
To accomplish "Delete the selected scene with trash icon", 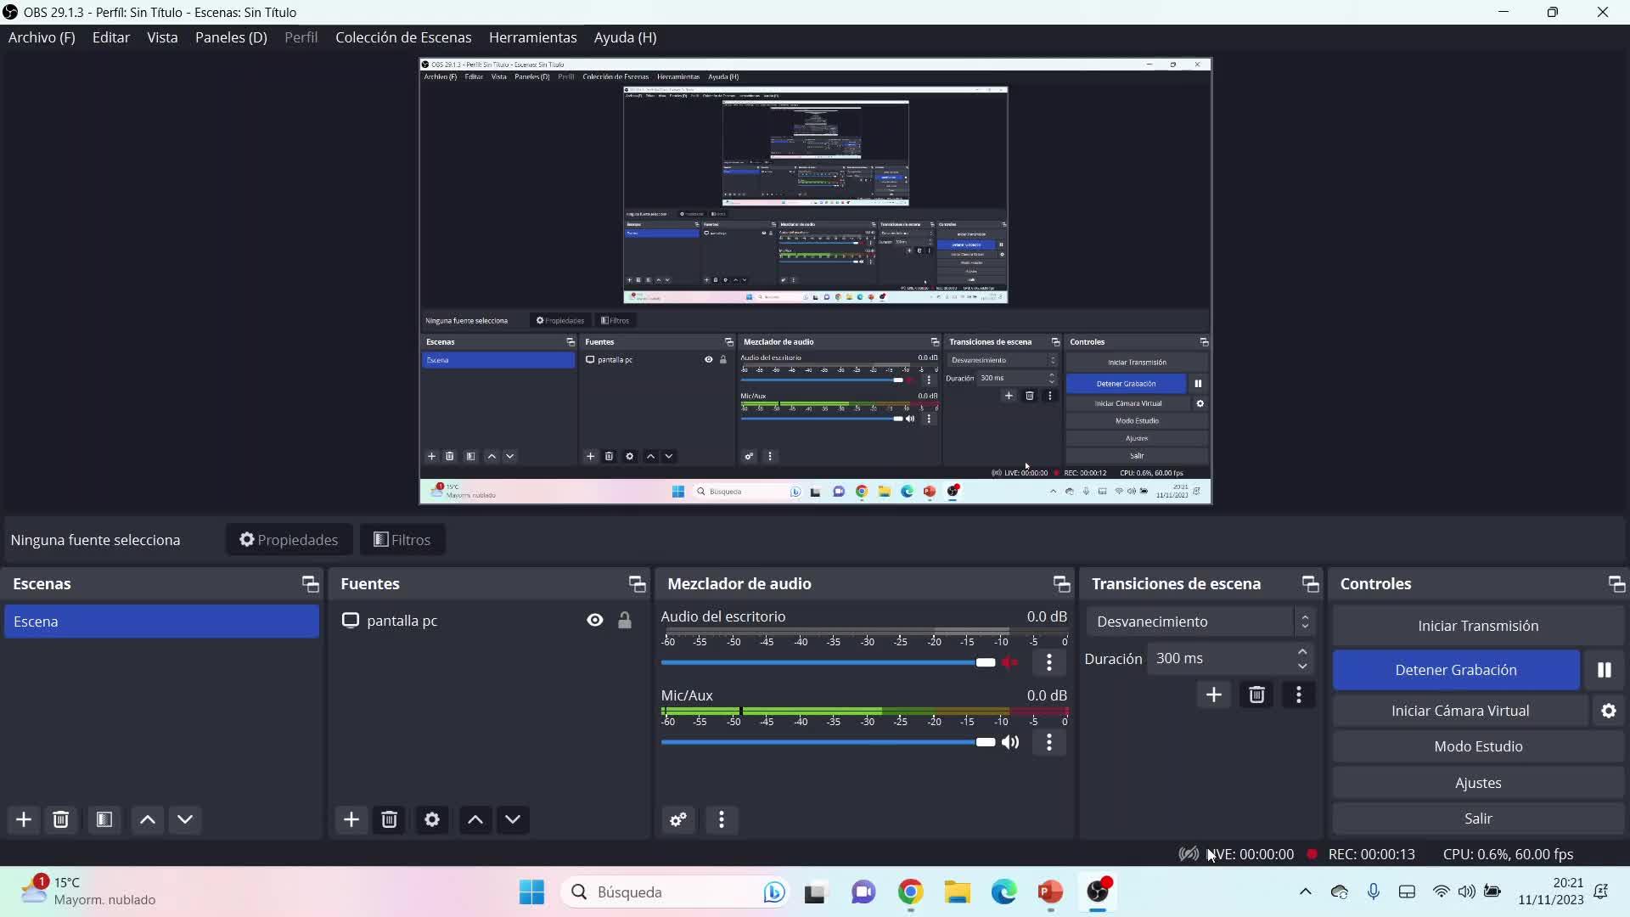I will click(61, 819).
